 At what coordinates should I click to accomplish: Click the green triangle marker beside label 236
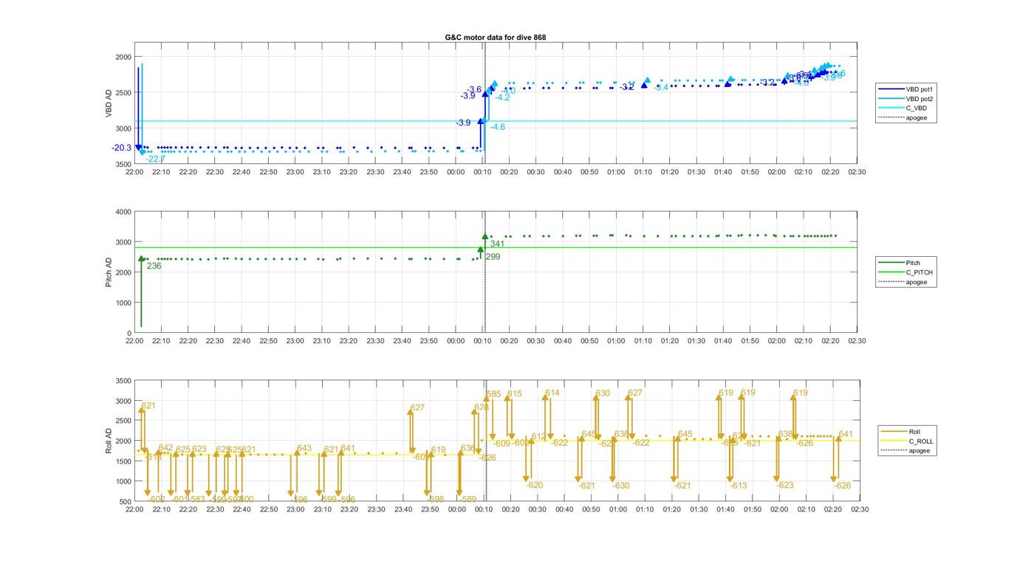141,258
